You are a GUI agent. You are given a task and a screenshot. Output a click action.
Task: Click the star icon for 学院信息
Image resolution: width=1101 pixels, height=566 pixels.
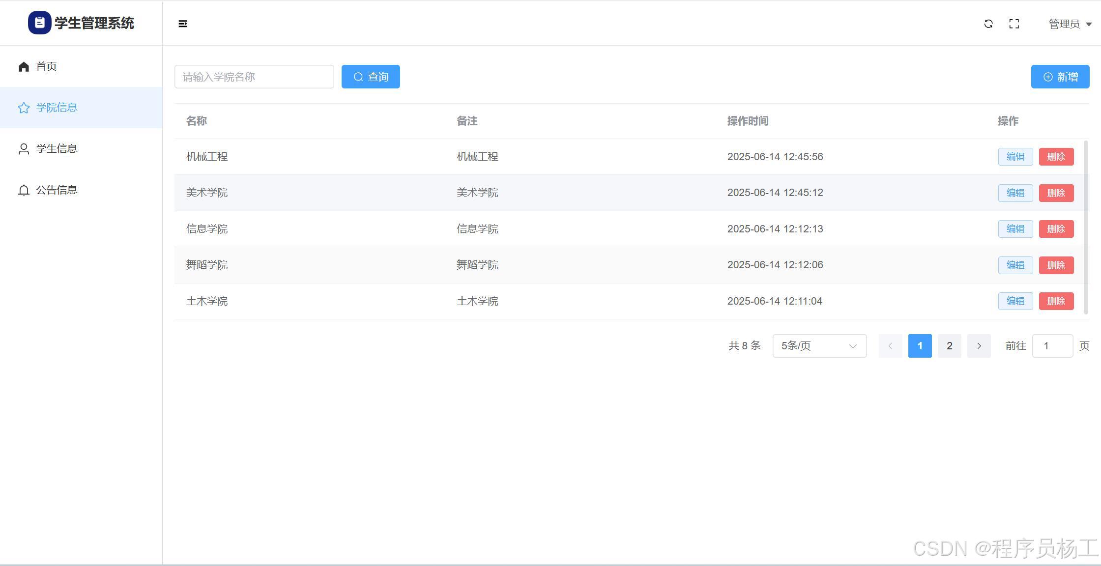[24, 108]
